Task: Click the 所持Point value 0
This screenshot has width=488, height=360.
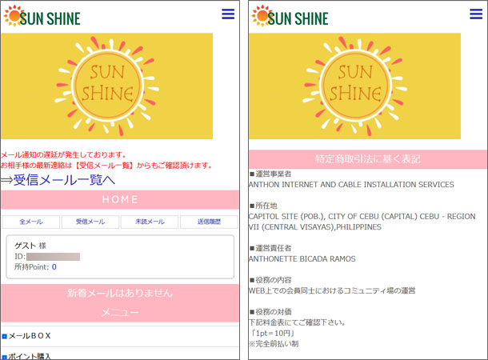Action: (x=54, y=266)
